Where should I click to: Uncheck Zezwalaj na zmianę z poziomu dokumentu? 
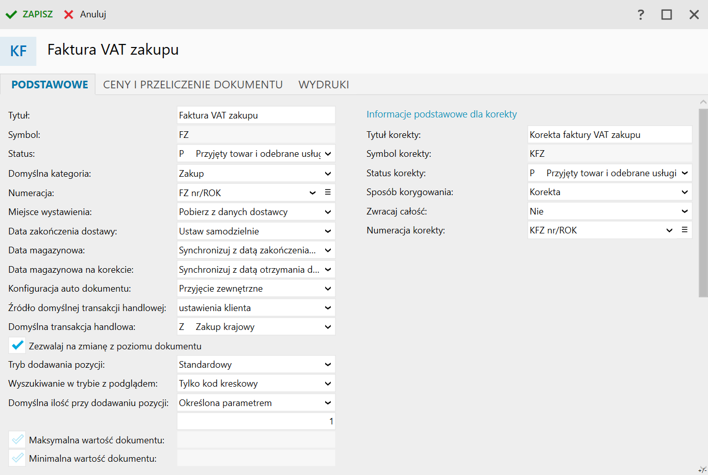point(17,346)
